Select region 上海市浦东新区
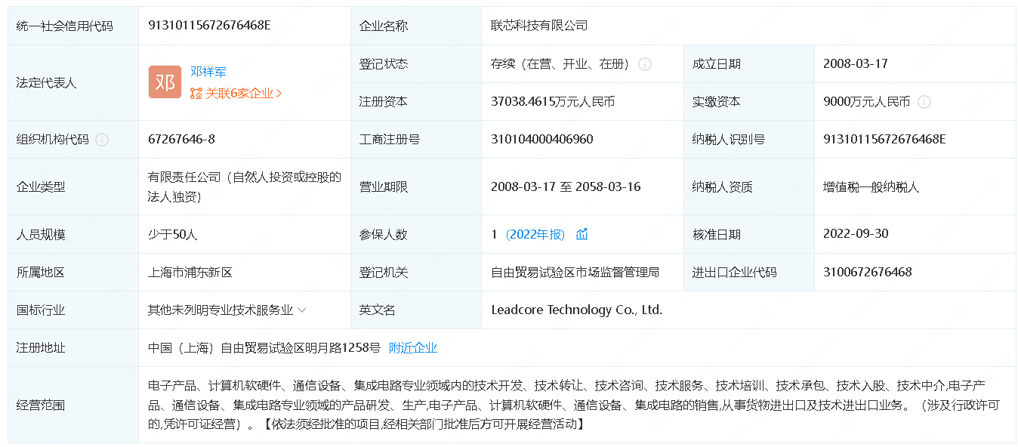The image size is (1018, 447). click(190, 273)
